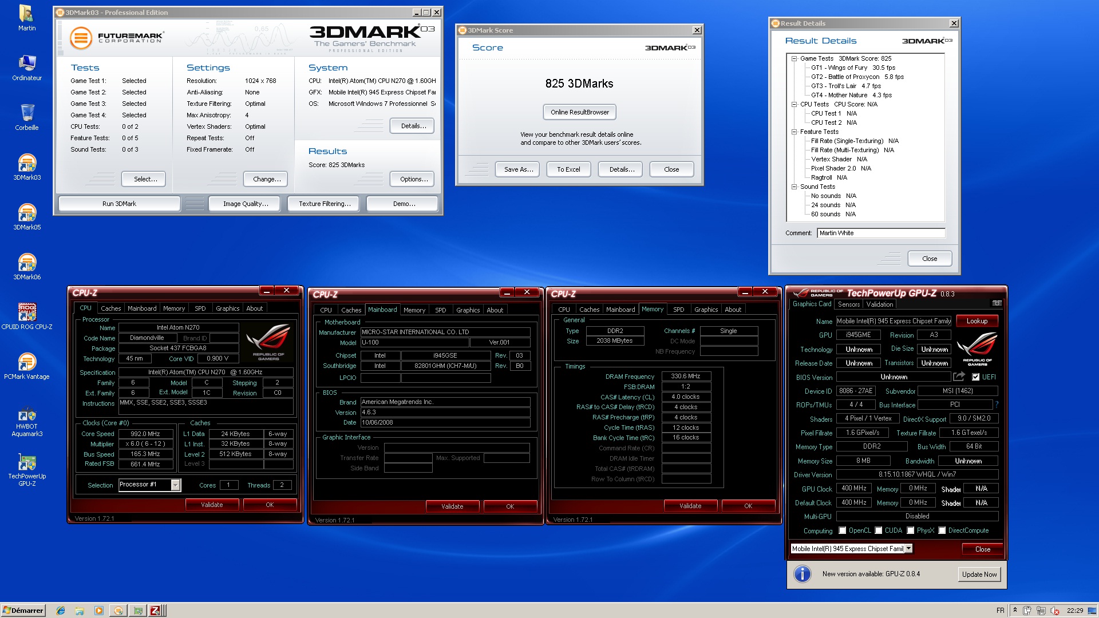
Task: Click the taskbar clock showing 22:29
Action: [x=1074, y=611]
